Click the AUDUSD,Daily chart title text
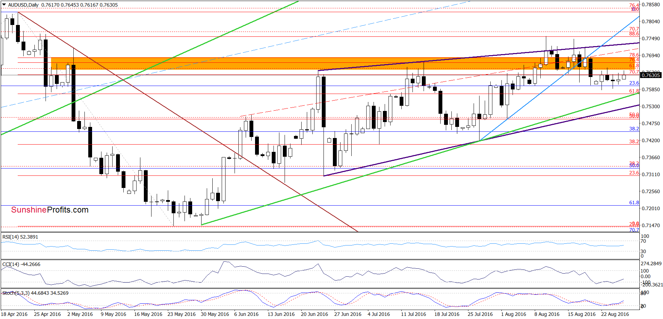 coord(23,5)
